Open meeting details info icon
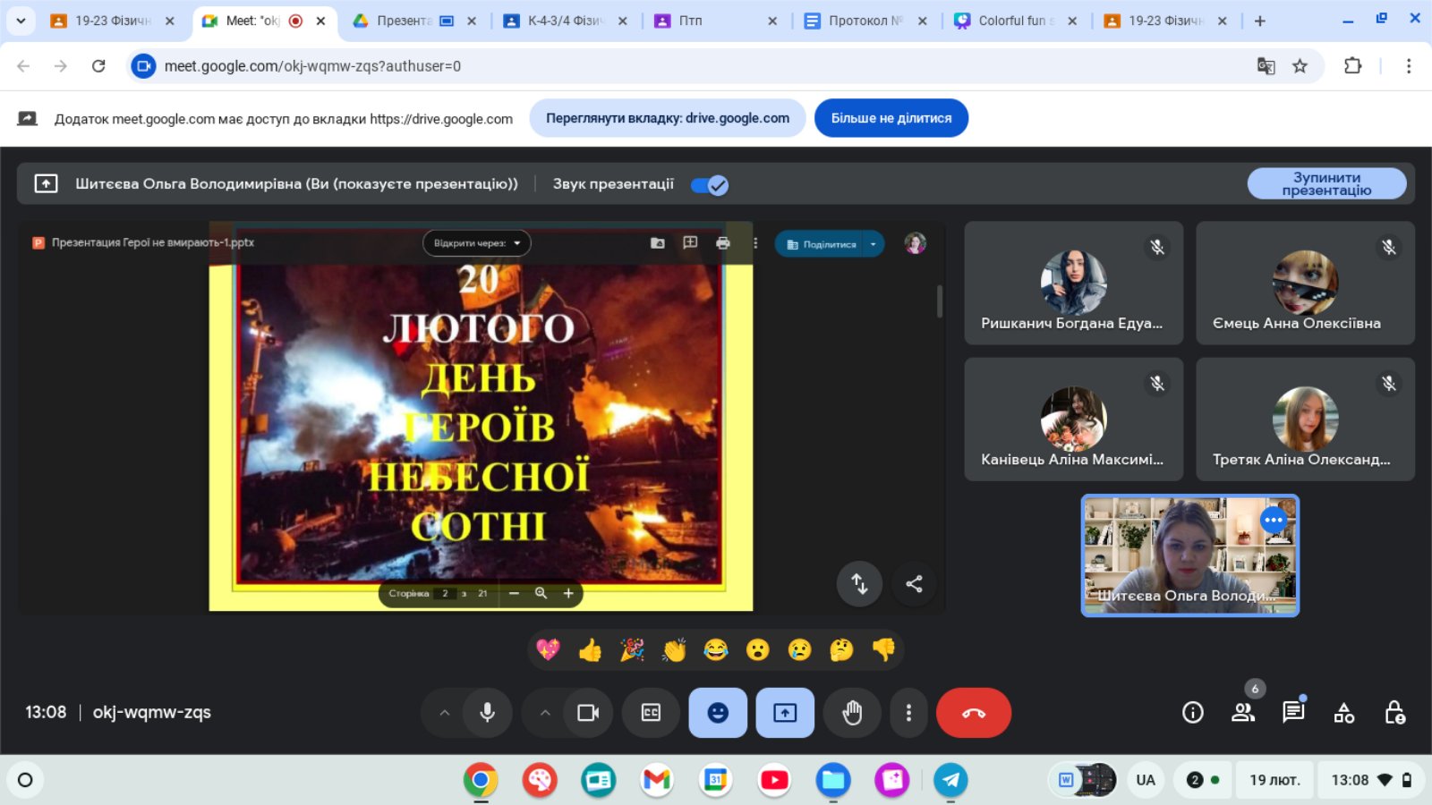This screenshot has height=805, width=1432. 1192,713
